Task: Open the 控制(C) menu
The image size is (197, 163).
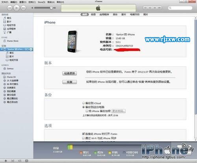Action: (32, 2)
